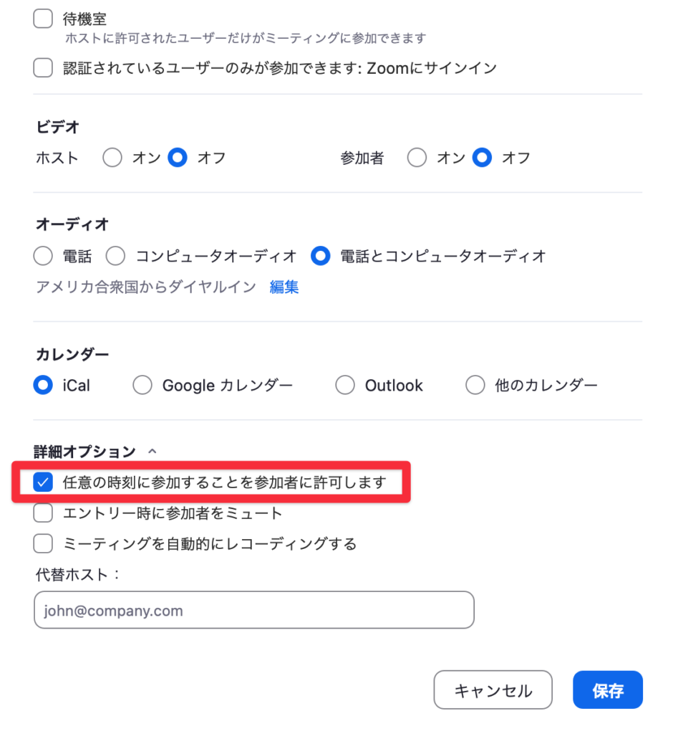The height and width of the screenshot is (734, 678).
Task: Select 他のカレンダー option
Action: pos(475,386)
